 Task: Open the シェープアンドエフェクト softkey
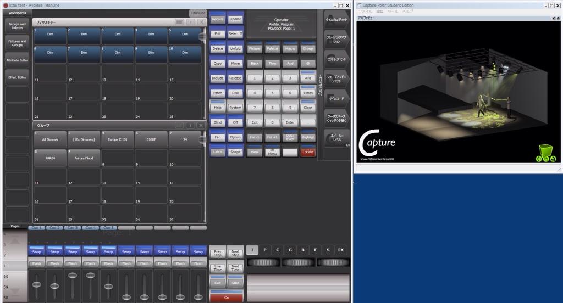point(336,79)
